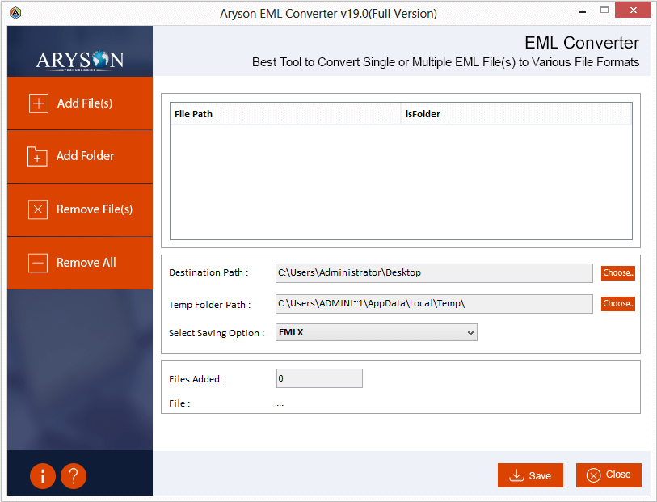Click inside the empty file list area
Viewport: 657px width, 502px height.
[x=400, y=182]
